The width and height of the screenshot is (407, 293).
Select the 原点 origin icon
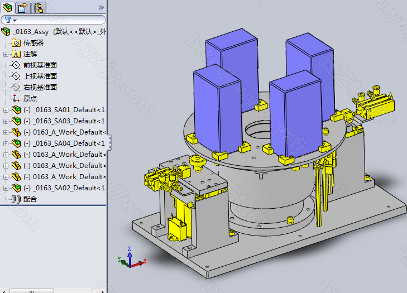(16, 99)
